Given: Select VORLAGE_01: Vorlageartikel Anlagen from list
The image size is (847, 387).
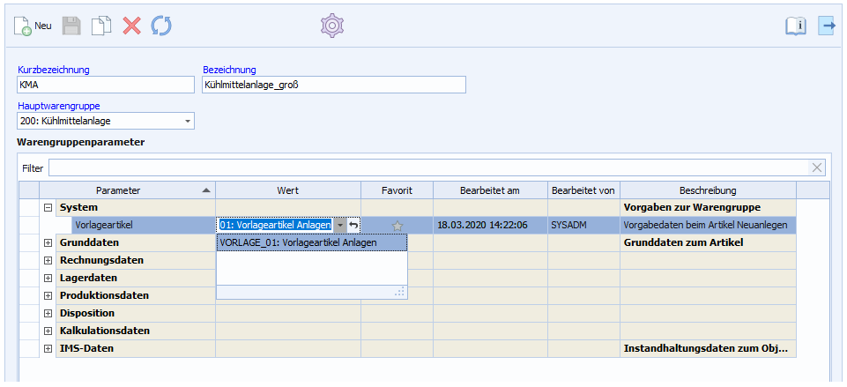Looking at the screenshot, I should click(x=300, y=242).
